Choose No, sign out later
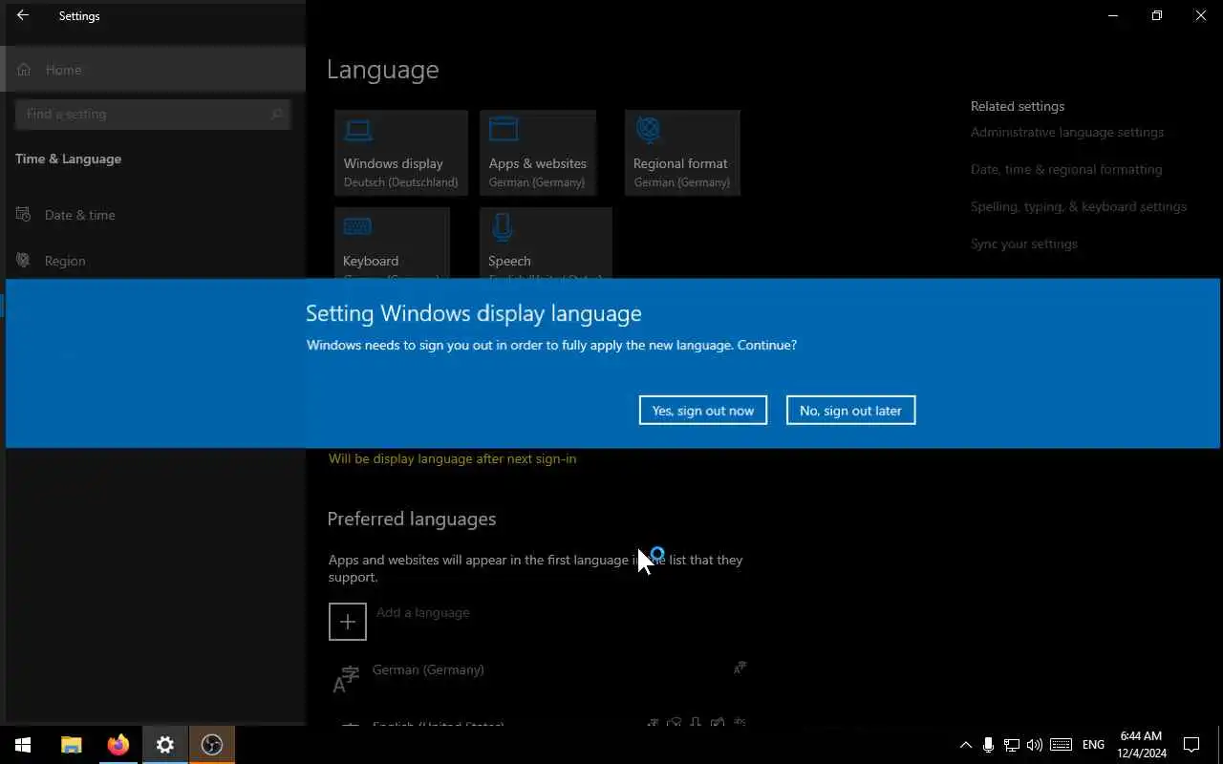The width and height of the screenshot is (1223, 764). click(850, 410)
